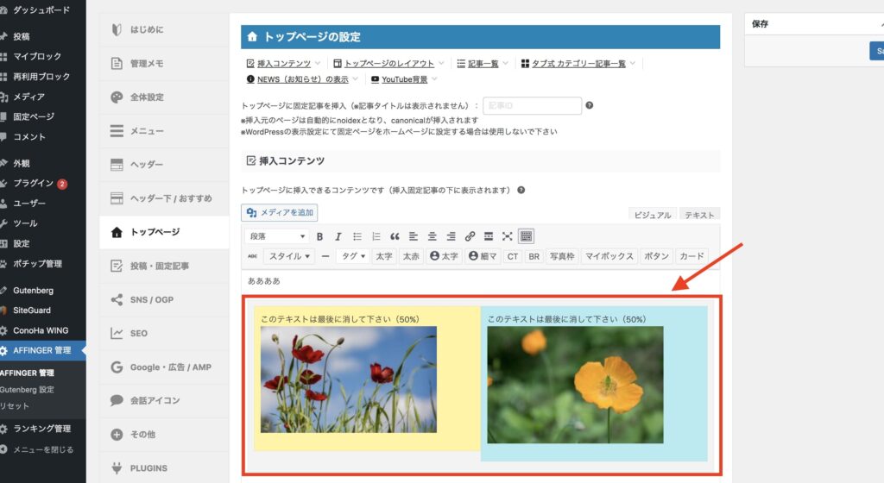Insert a bulleted list
Screen dimensions: 884x483
(x=357, y=236)
